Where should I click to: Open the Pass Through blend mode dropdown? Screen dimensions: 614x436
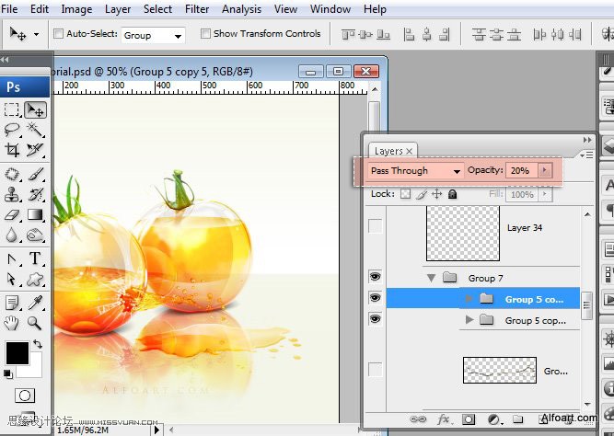tap(415, 171)
